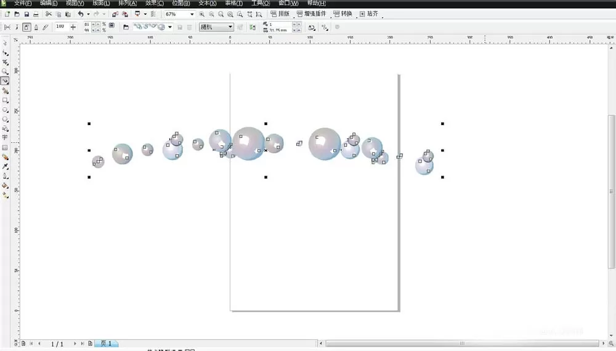Viewport: 616px width, 351px height.
Task: Open the 编辑(E) menu
Action: click(x=49, y=3)
